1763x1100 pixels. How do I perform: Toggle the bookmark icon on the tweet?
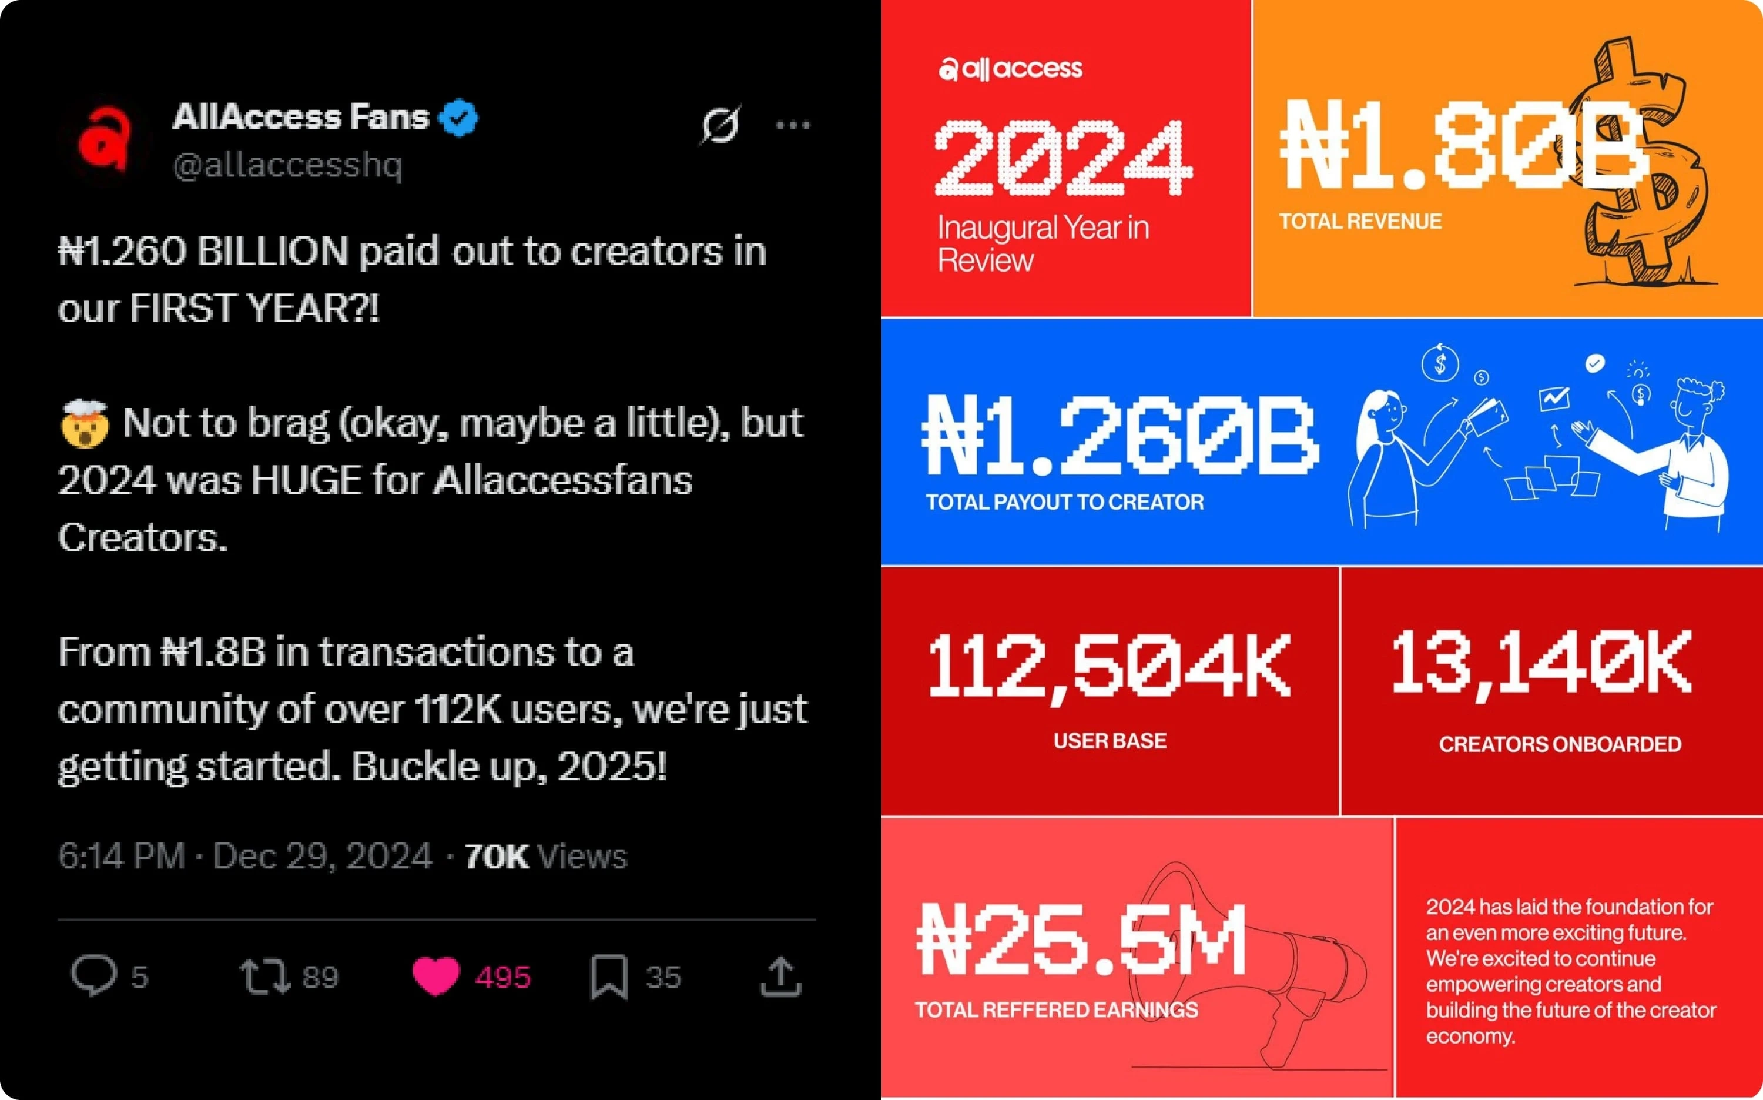coord(609,977)
